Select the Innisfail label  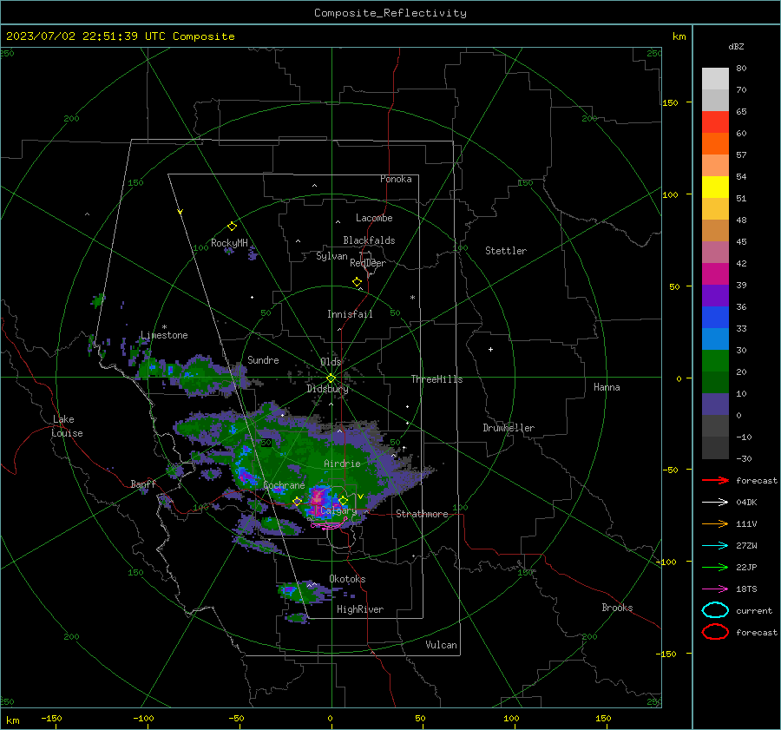pos(350,314)
